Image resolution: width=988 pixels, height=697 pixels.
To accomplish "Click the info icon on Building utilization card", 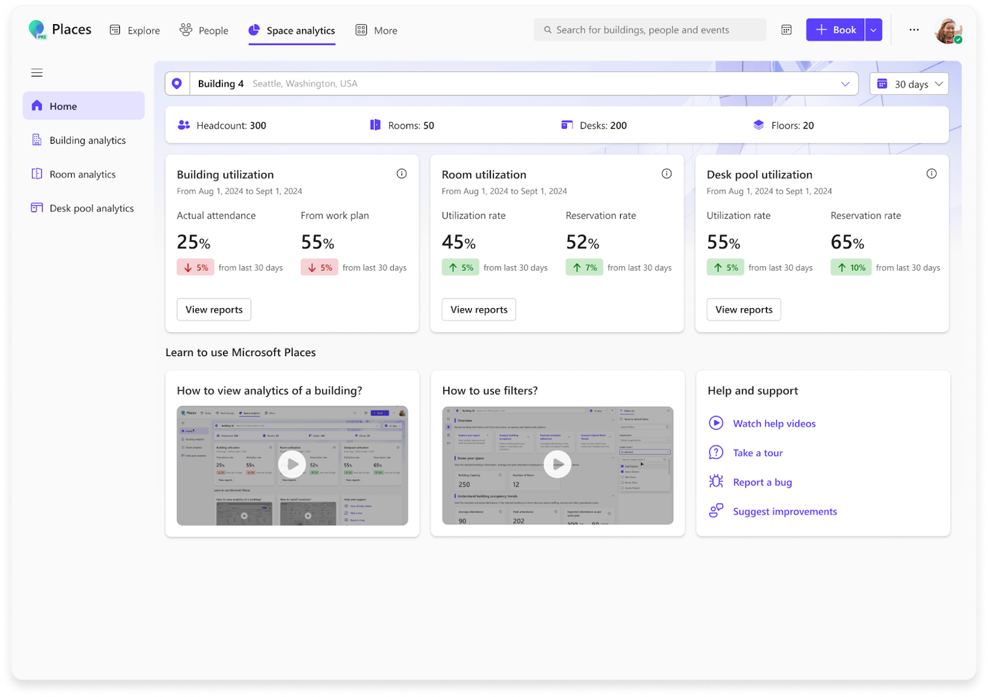I will (402, 173).
